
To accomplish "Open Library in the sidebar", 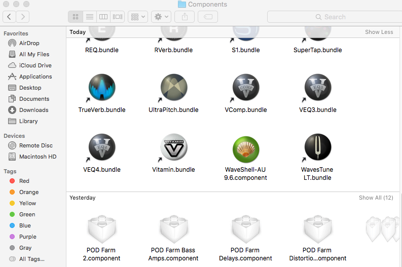I will (x=23, y=121).
